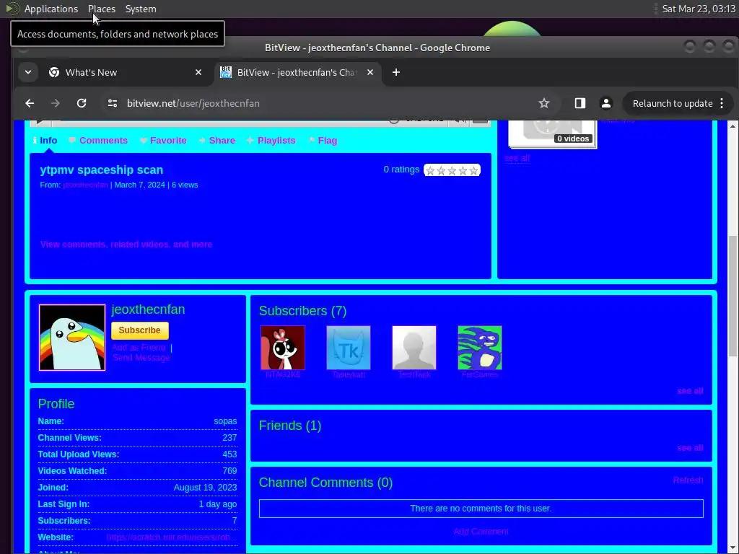This screenshot has width=739, height=554.
Task: Click the page vertical scrollbar thumb
Action: pyautogui.click(x=733, y=296)
